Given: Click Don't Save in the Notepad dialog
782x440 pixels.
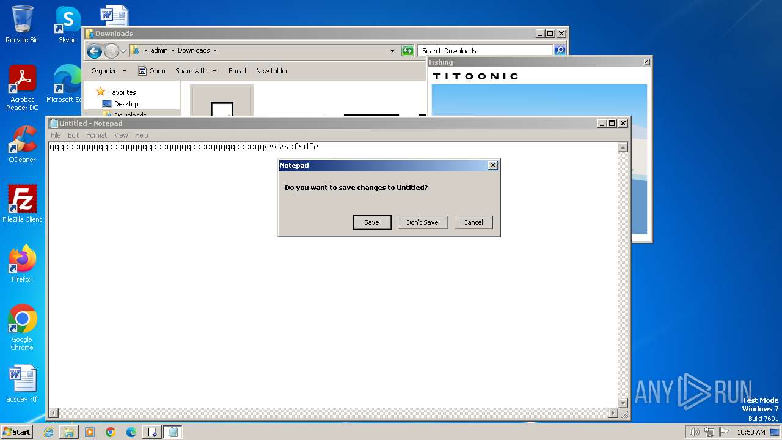Looking at the screenshot, I should tap(422, 222).
